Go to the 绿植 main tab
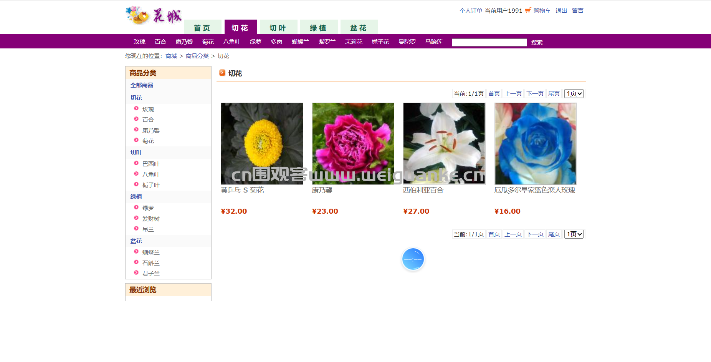 (x=319, y=27)
